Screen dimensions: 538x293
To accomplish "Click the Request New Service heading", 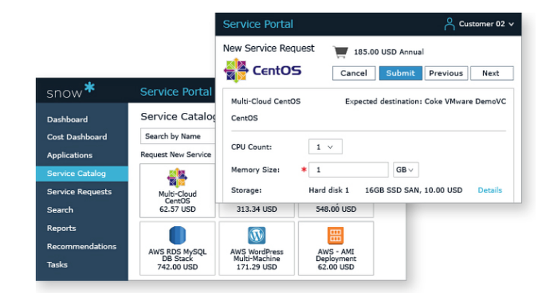I will click(x=176, y=154).
